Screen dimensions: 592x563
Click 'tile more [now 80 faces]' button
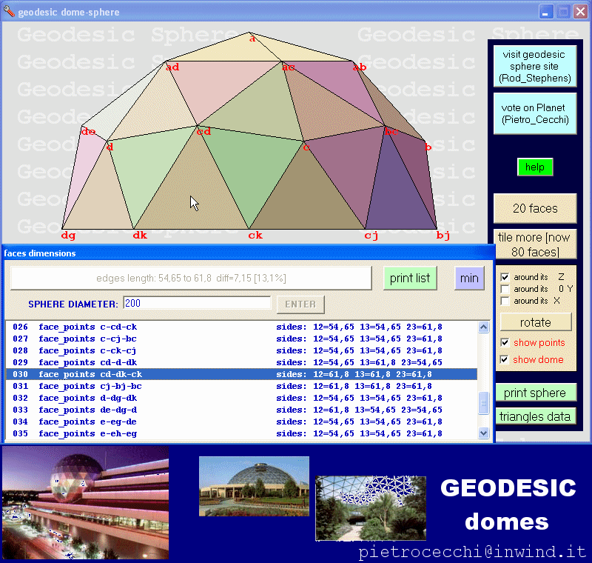pyautogui.click(x=535, y=244)
